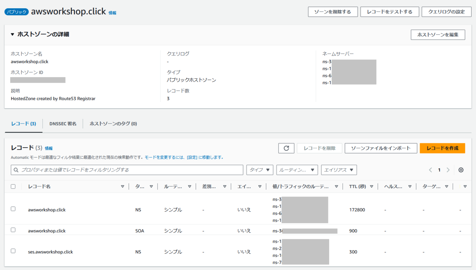Select the ses.awsworkshop.click record checkbox
The width and height of the screenshot is (476, 270).
[x=13, y=251]
